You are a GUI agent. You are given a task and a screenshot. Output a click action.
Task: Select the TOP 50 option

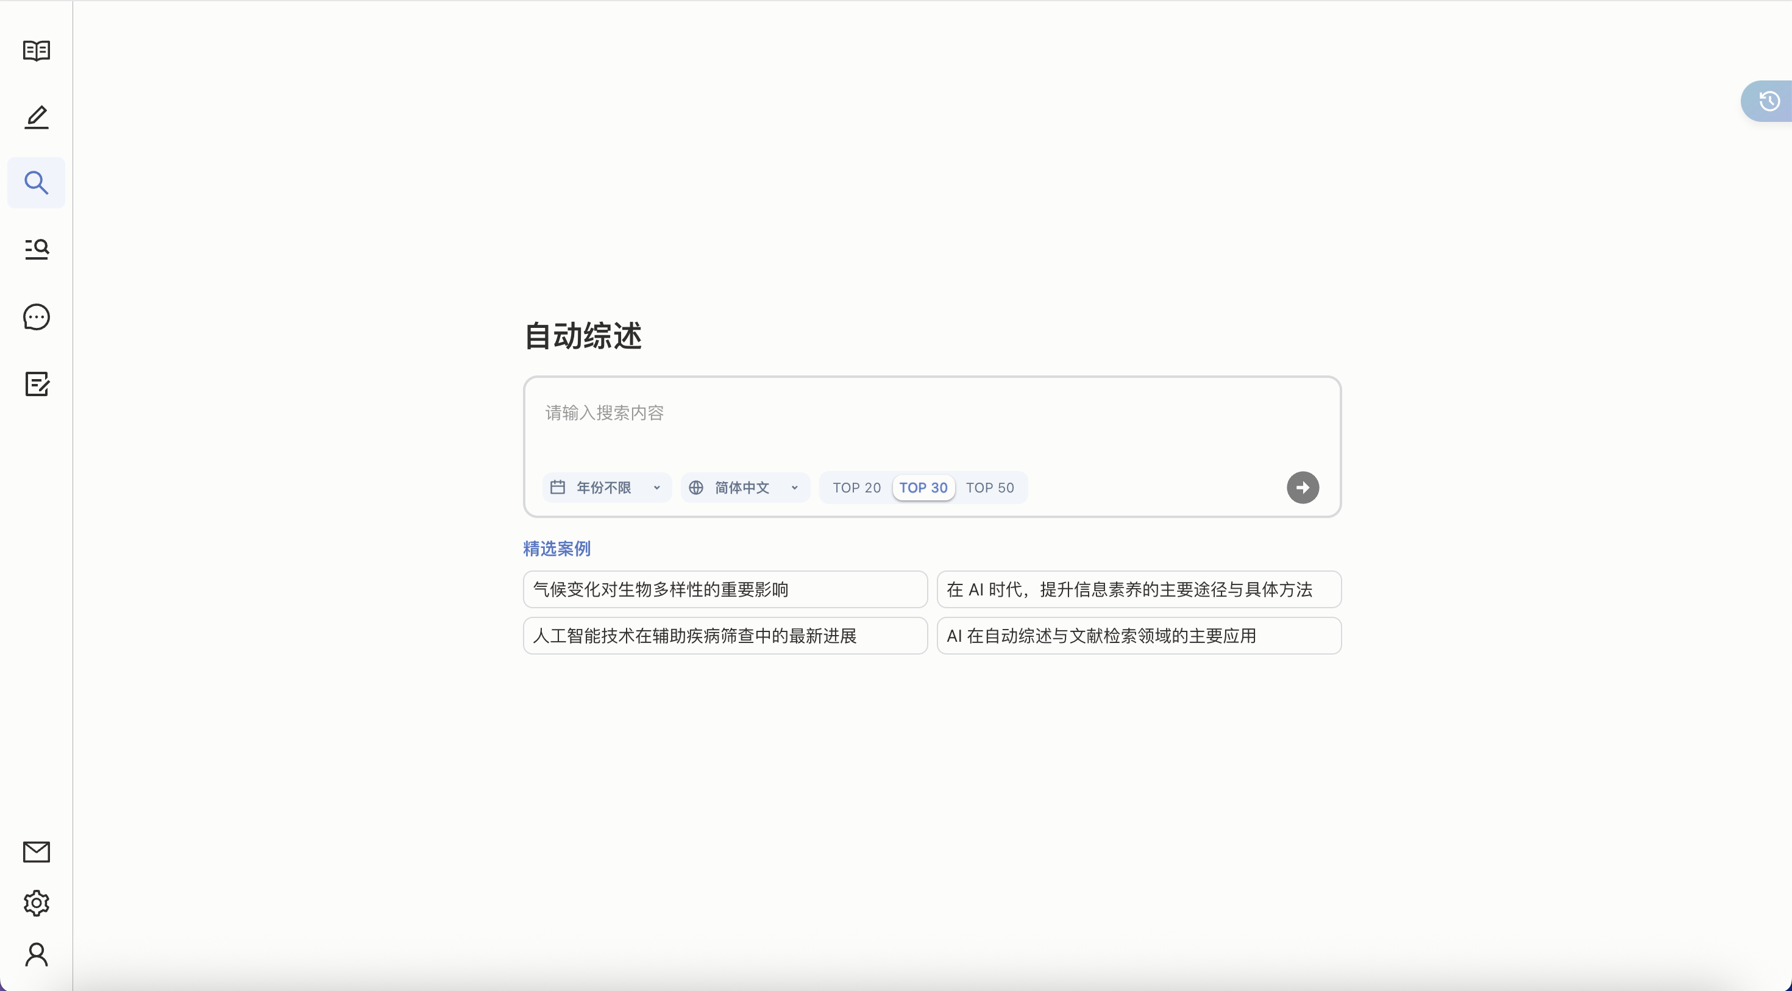point(990,488)
